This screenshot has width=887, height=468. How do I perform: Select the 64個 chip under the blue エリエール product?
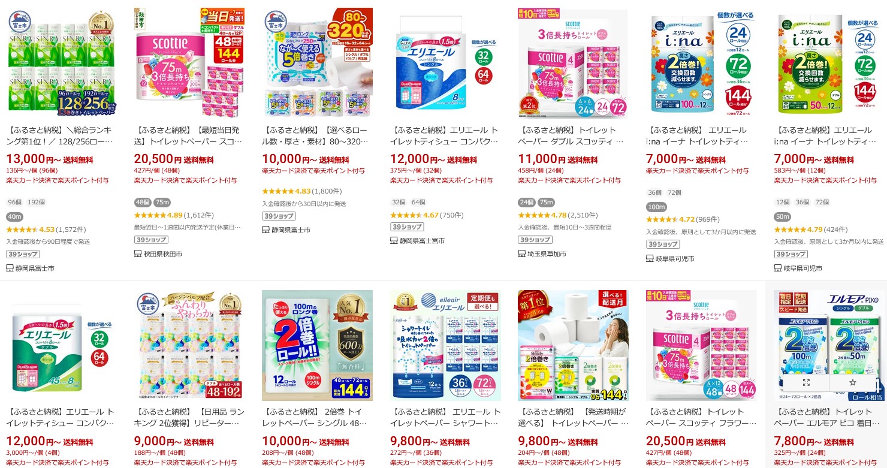pyautogui.click(x=418, y=203)
